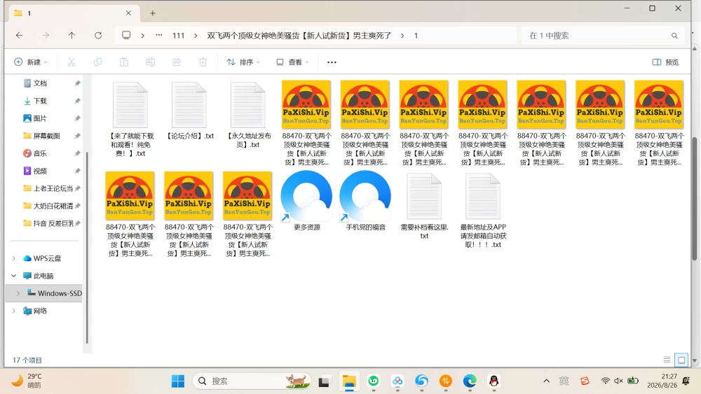This screenshot has height=394, width=701.
Task: Open the QQ penguin taskbar icon
Action: click(x=494, y=381)
